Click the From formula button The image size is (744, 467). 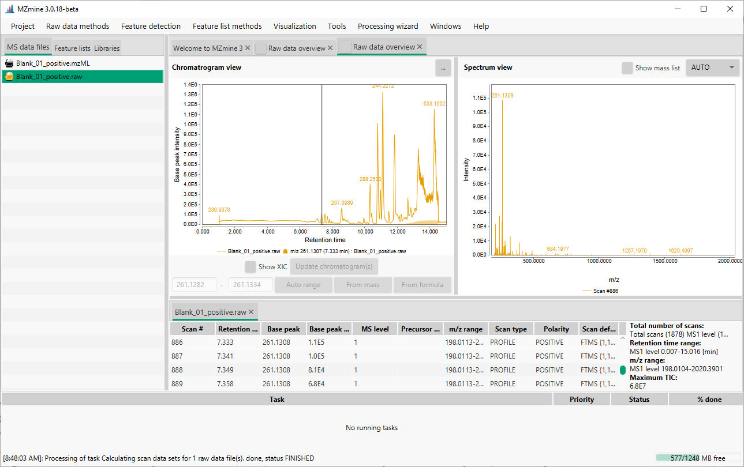click(x=422, y=284)
